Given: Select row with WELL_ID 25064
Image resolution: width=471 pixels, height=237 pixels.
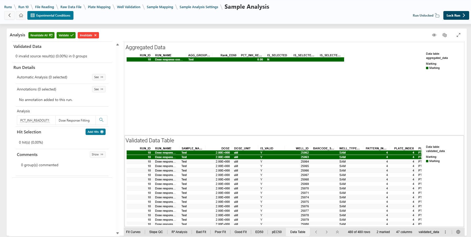Looking at the screenshot, I should (274, 162).
